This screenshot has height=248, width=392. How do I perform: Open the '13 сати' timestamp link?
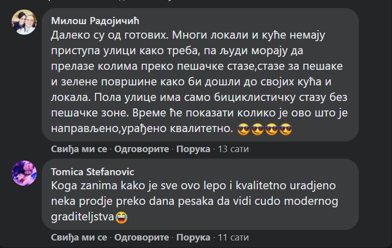[233, 149]
